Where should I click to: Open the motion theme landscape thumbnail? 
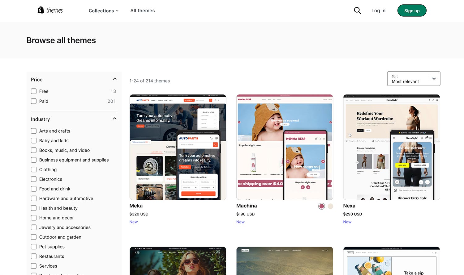pyautogui.click(x=285, y=261)
